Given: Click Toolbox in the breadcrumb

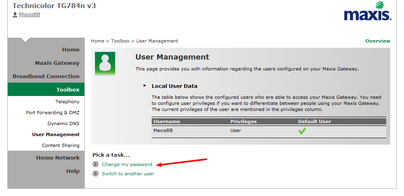Looking at the screenshot, I should point(120,41).
